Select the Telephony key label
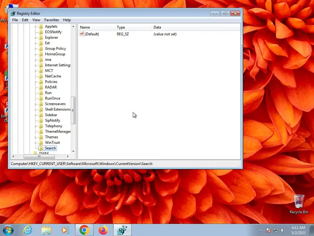This screenshot has height=236, width=314. click(x=54, y=126)
